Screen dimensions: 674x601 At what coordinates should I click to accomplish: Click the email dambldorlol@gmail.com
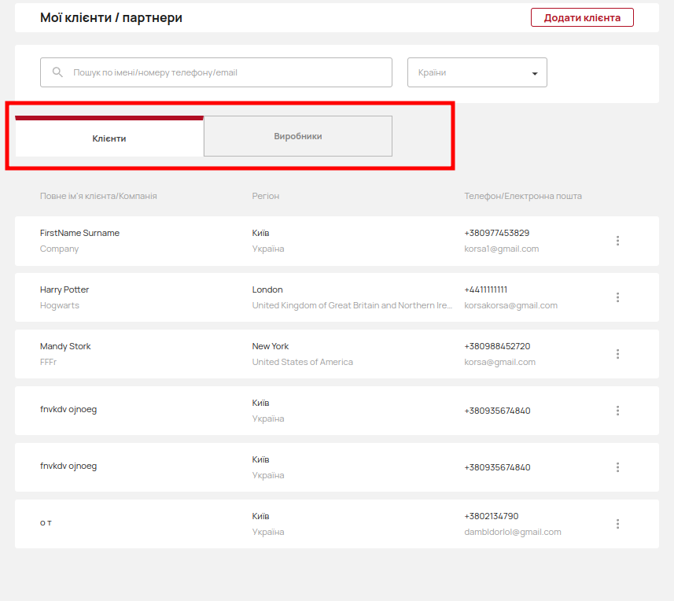pos(512,533)
